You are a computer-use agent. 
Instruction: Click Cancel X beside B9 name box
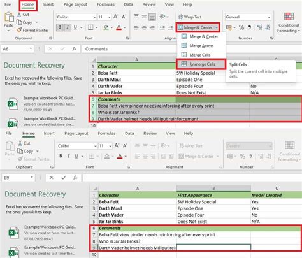pos(51,178)
